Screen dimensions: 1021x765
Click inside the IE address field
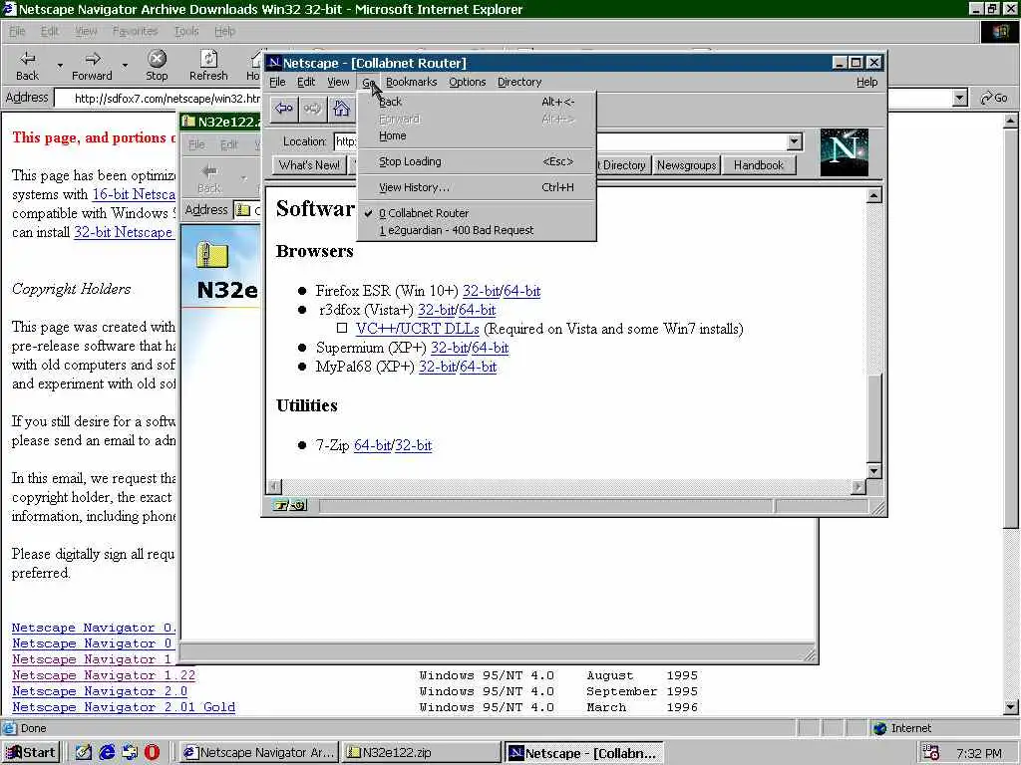160,99
